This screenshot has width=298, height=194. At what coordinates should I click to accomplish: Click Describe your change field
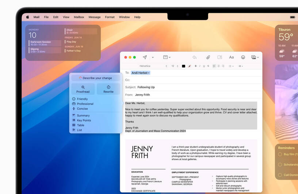96,78
